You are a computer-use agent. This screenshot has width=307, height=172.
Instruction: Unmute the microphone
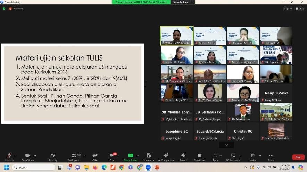click(9, 157)
